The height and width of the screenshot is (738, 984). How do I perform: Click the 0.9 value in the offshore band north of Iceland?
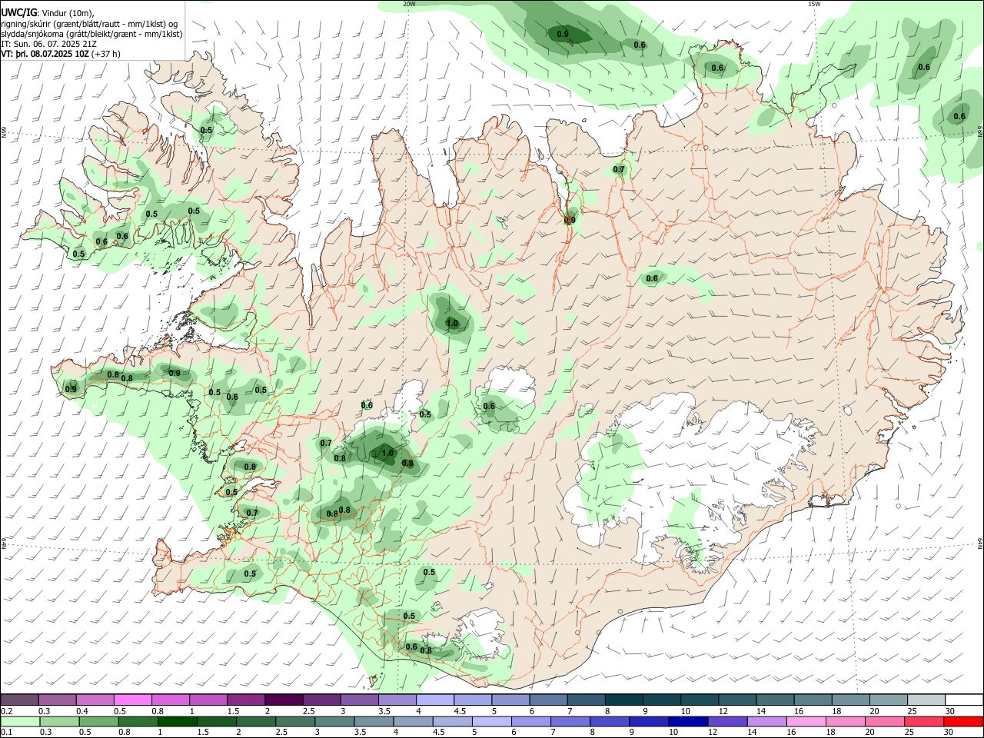point(563,34)
